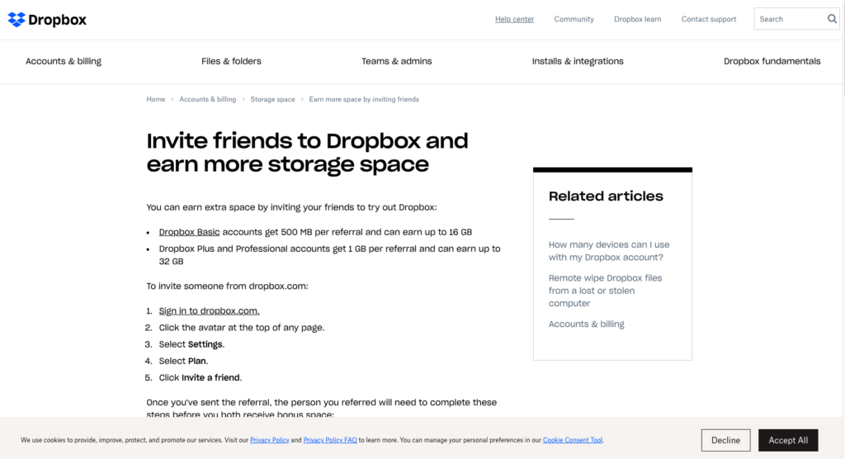The width and height of the screenshot is (845, 459).
Task: Open the Teams & admins menu
Action: [397, 61]
